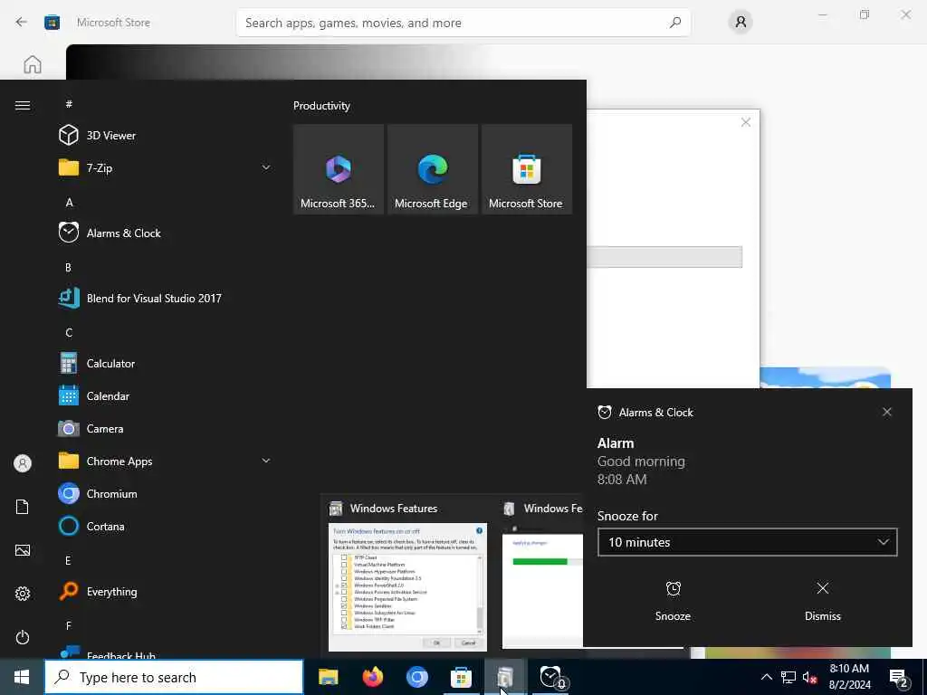Focus the taskbar Type here to search box
927x695 pixels.
(174, 677)
